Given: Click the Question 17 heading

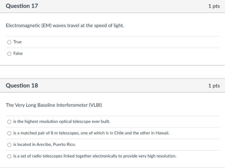Looking at the screenshot, I should click(x=22, y=6).
